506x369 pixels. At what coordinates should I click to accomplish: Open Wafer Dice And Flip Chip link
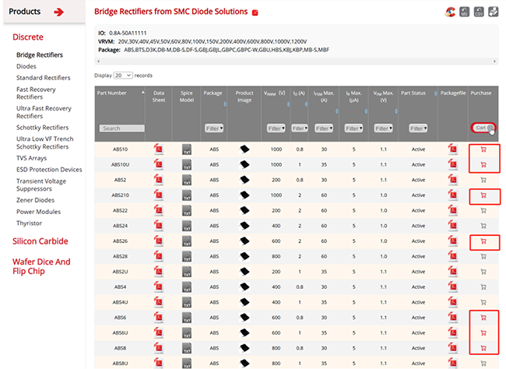pyautogui.click(x=41, y=266)
